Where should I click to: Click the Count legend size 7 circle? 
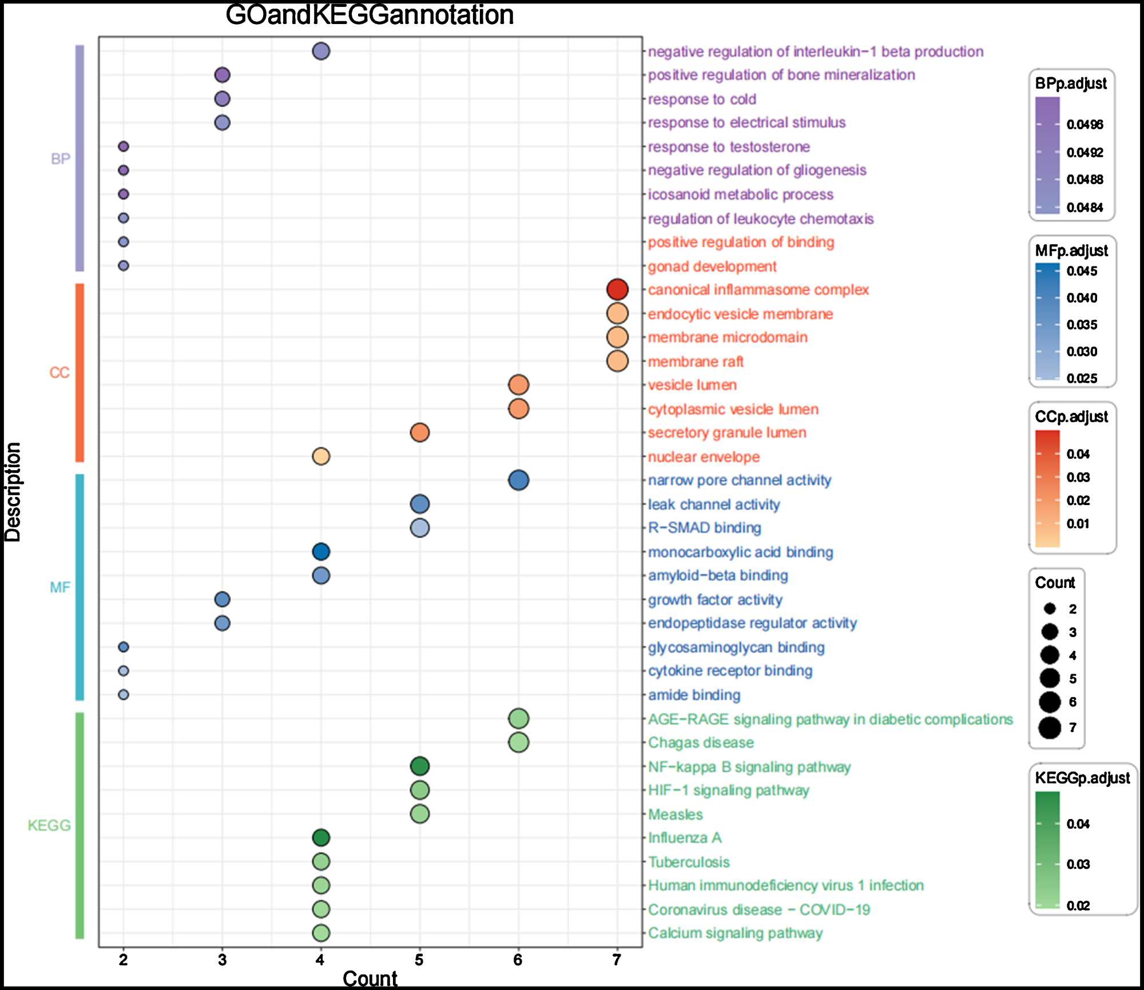(x=1050, y=728)
